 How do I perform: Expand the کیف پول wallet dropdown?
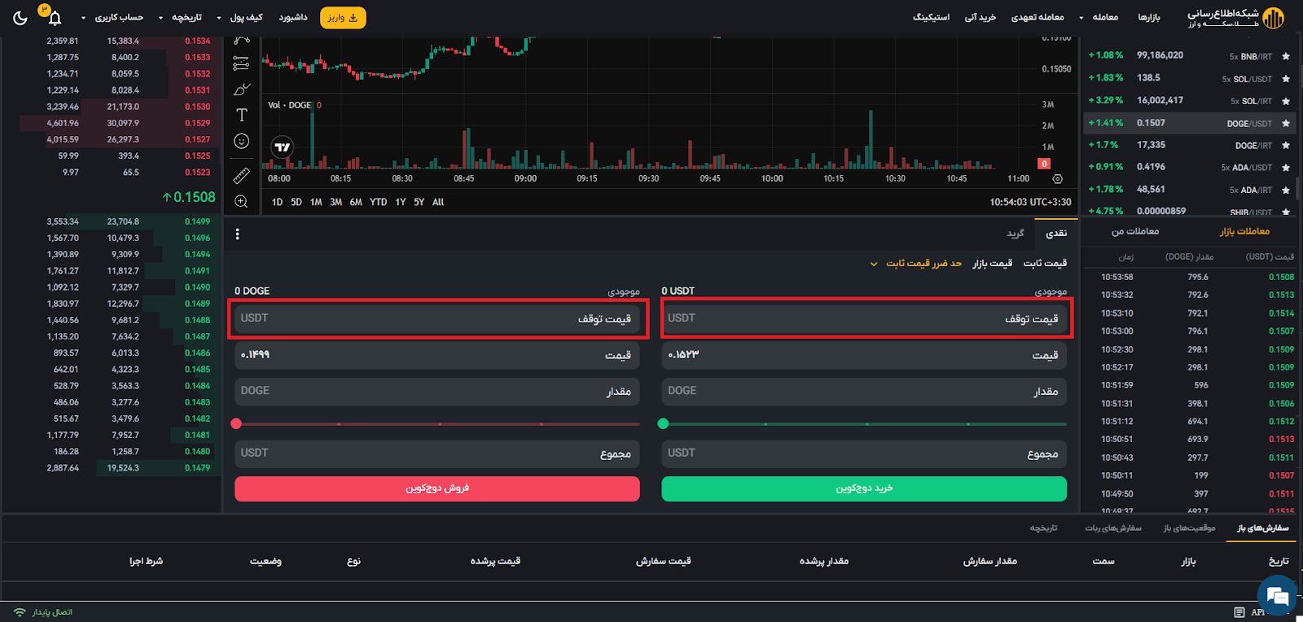241,17
